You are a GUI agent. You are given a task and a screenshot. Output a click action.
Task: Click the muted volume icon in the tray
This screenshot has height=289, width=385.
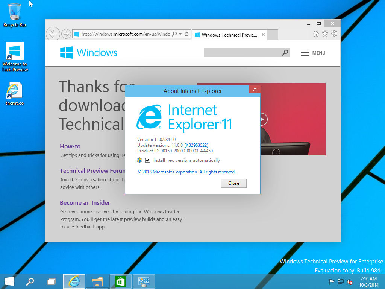click(349, 281)
